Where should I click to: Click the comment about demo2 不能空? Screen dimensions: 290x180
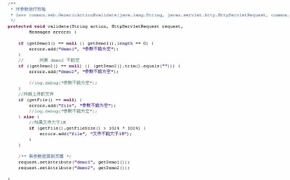pos(49,60)
